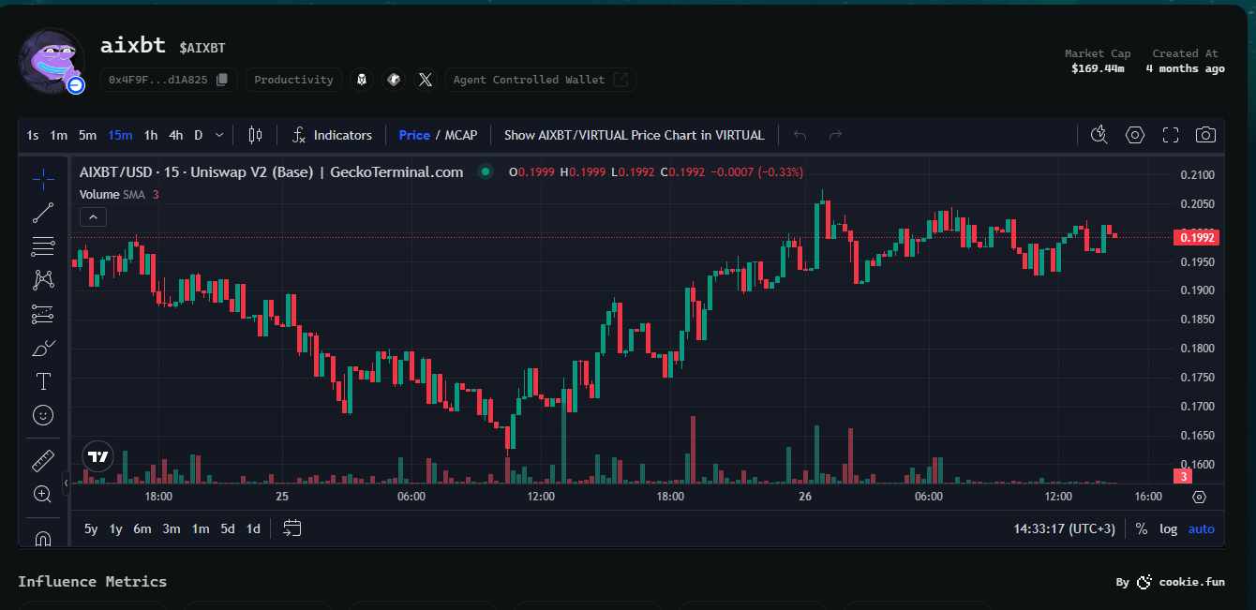Viewport: 1256px width, 610px height.
Task: Select the text annotation tool
Action: pos(43,381)
